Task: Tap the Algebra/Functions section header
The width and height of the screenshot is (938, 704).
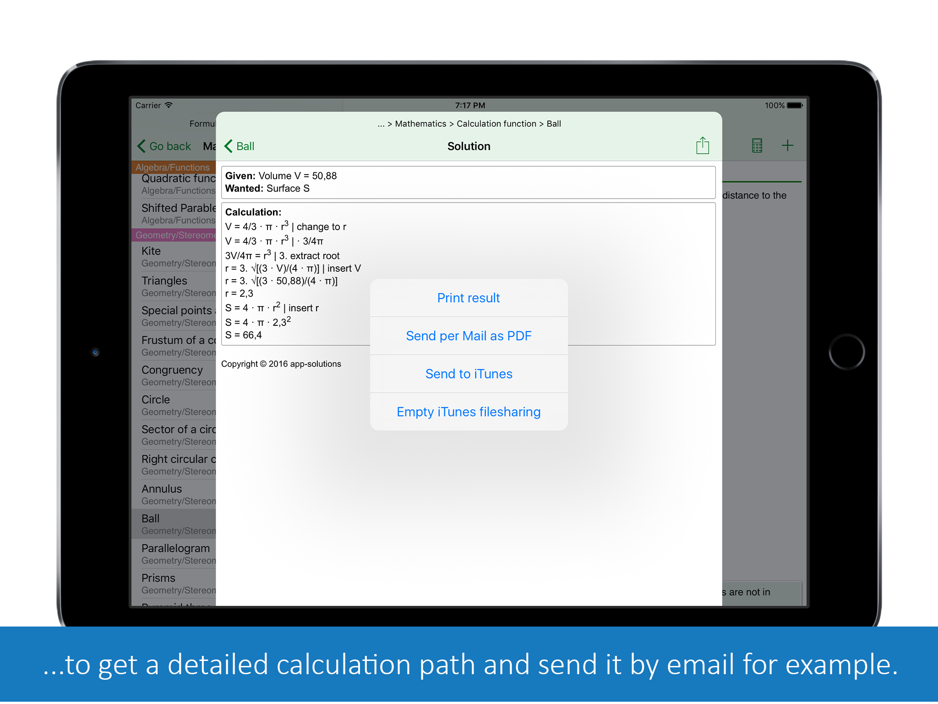Action: [x=173, y=167]
